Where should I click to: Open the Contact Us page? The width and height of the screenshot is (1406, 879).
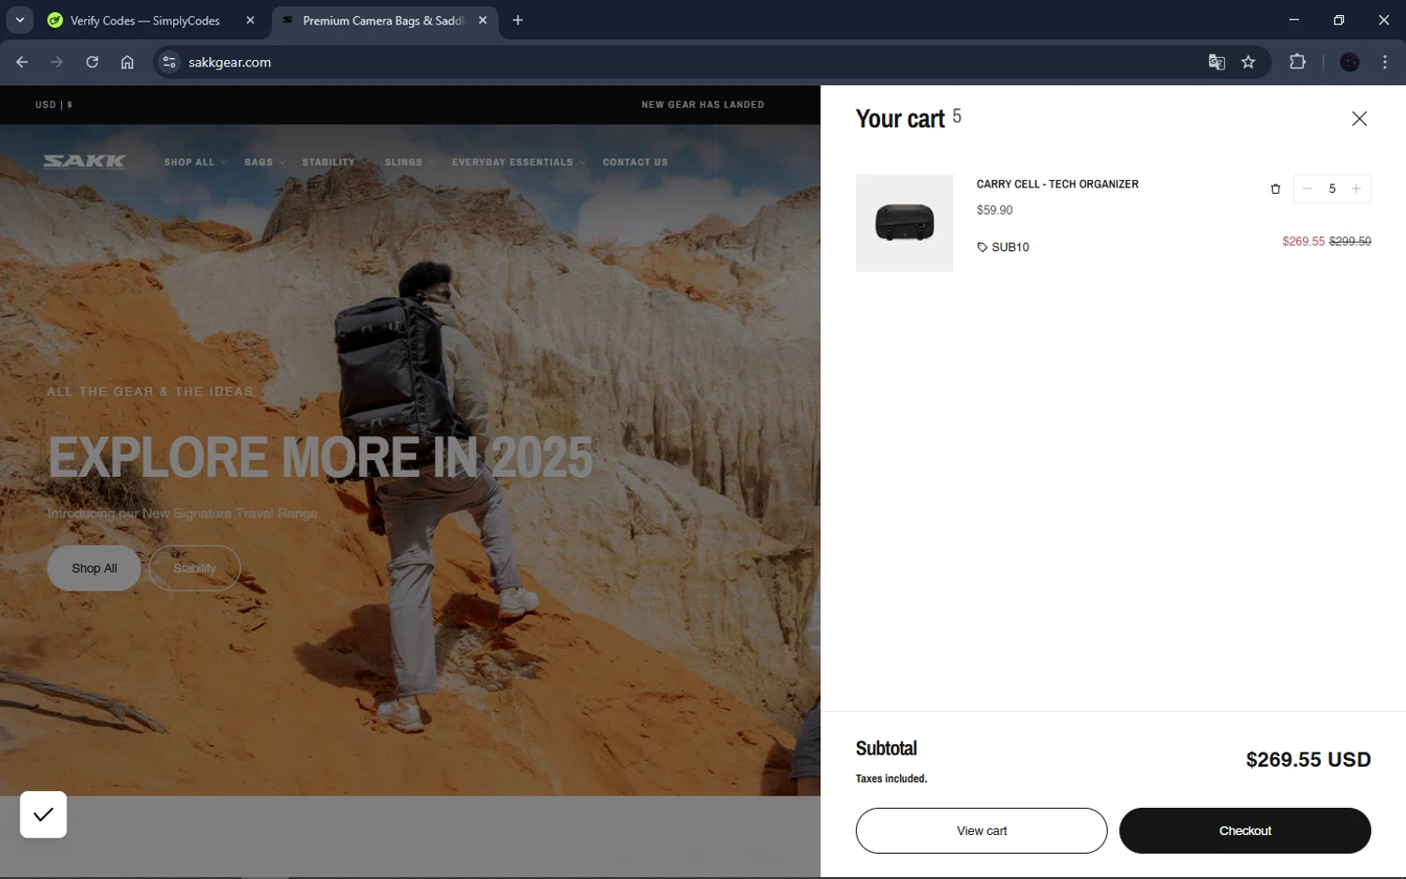635,162
